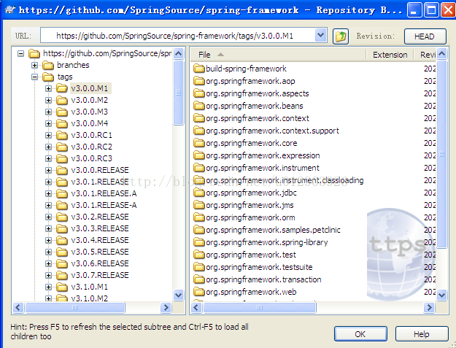The width and height of the screenshot is (456, 348).
Task: Open the URL dropdown arrow
Action: click(320, 36)
